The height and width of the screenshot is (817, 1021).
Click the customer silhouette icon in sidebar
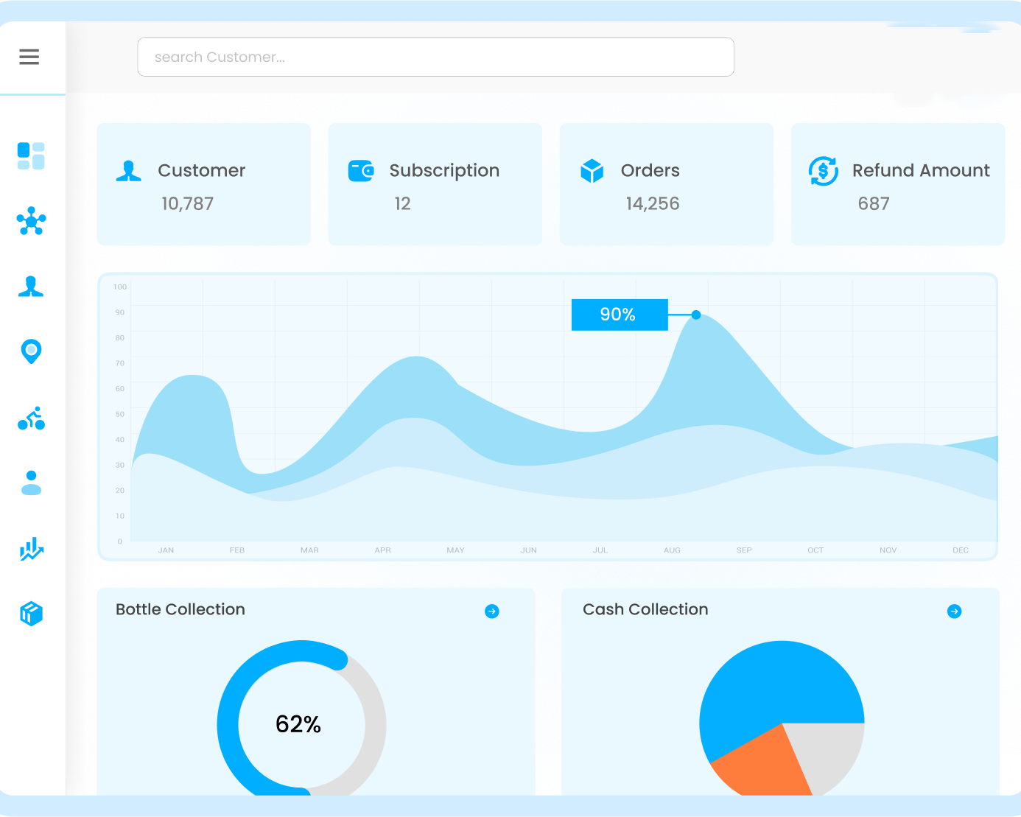tap(31, 286)
